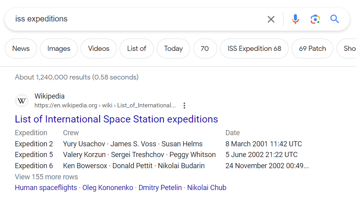Switch to the Videos filter
The width and height of the screenshot is (356, 200).
point(99,49)
